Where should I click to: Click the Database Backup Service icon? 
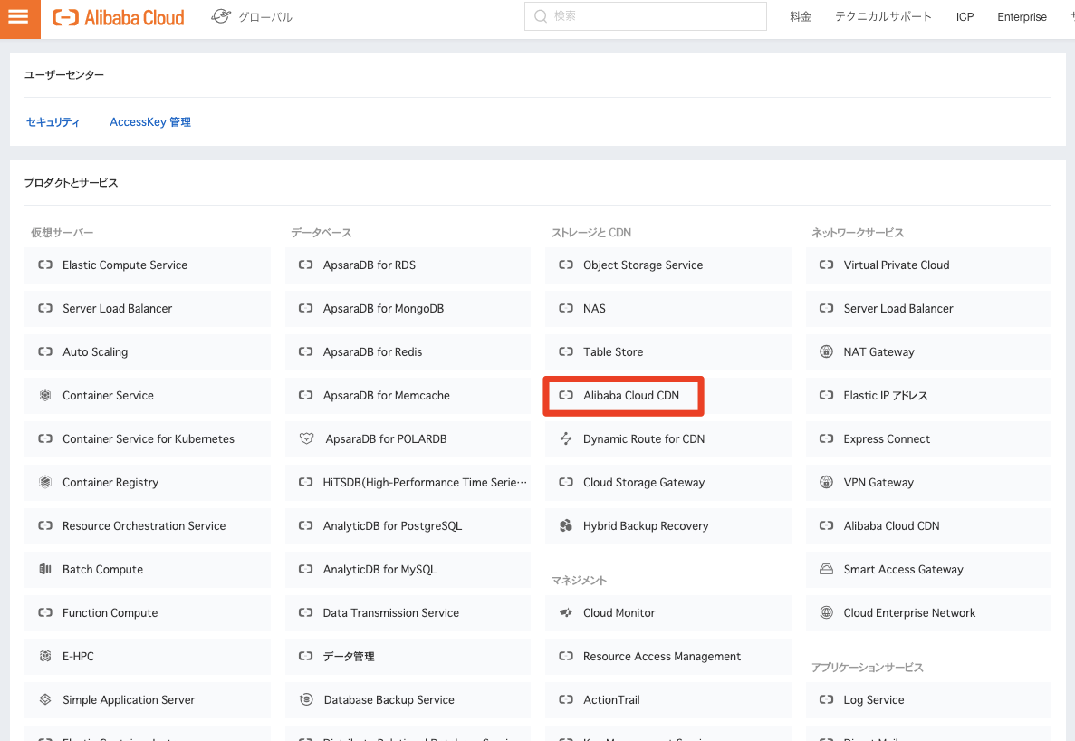point(306,699)
